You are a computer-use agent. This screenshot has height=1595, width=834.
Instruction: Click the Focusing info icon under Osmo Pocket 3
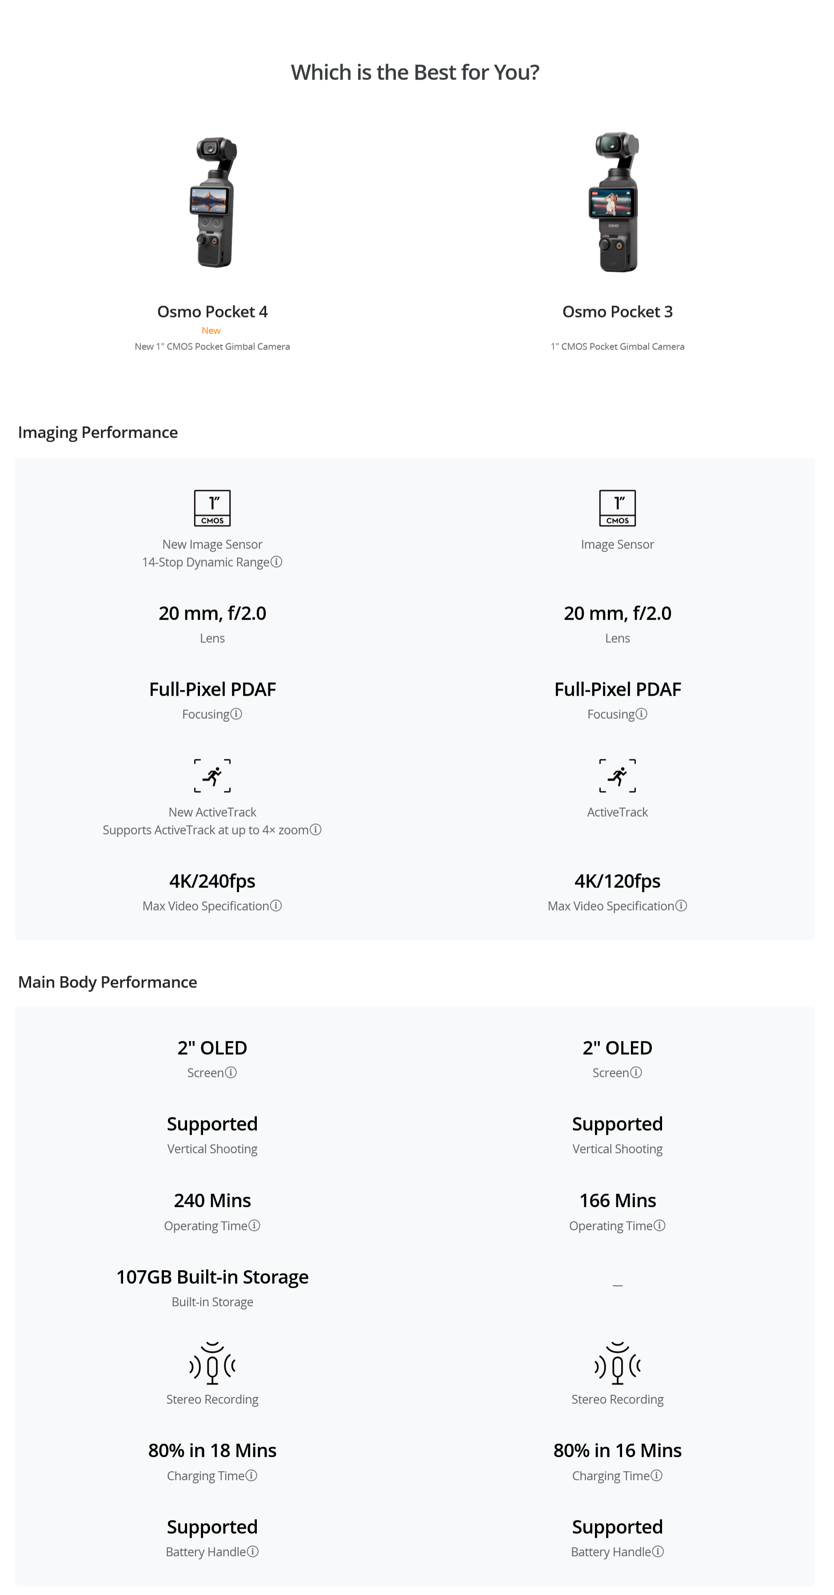click(x=642, y=714)
